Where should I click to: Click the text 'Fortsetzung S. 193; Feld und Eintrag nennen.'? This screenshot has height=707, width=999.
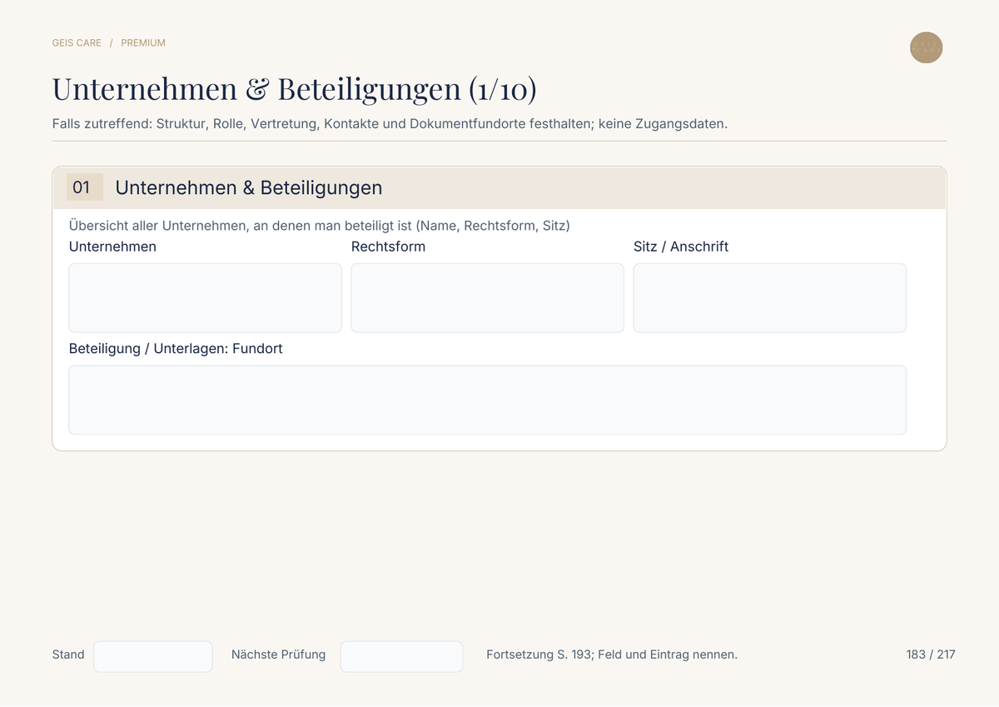click(612, 655)
